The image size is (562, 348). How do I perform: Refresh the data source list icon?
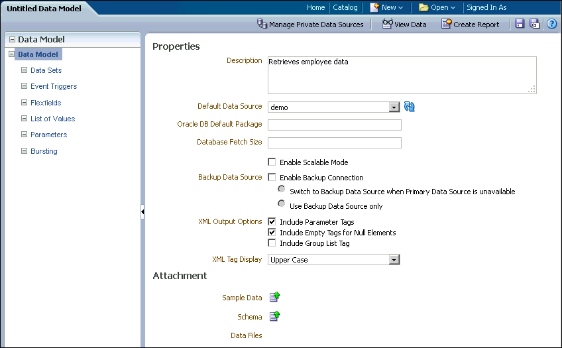coord(409,107)
